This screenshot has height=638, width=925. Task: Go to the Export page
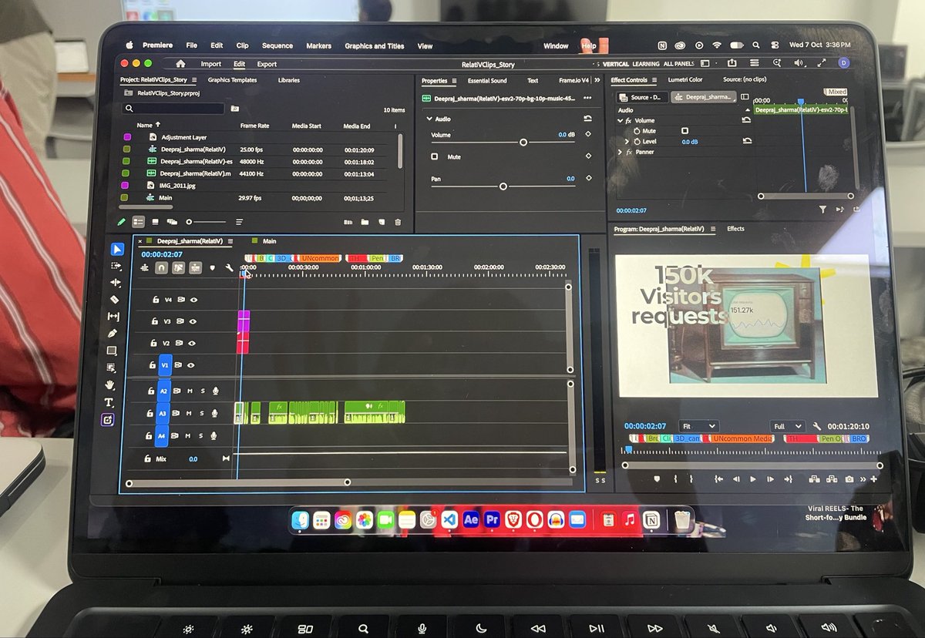267,64
